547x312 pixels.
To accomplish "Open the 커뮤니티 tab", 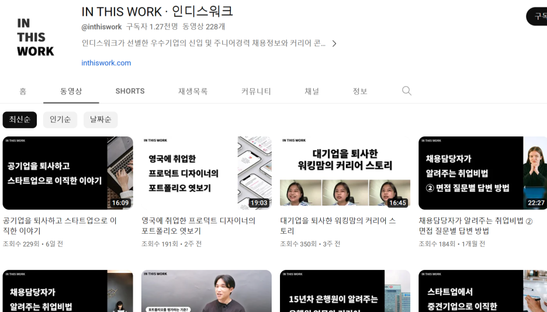I will pos(256,91).
